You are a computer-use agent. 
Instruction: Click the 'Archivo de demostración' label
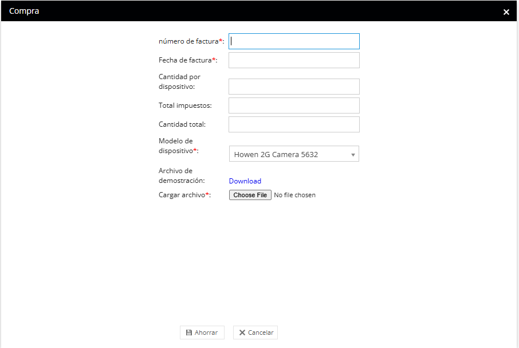[x=181, y=175]
